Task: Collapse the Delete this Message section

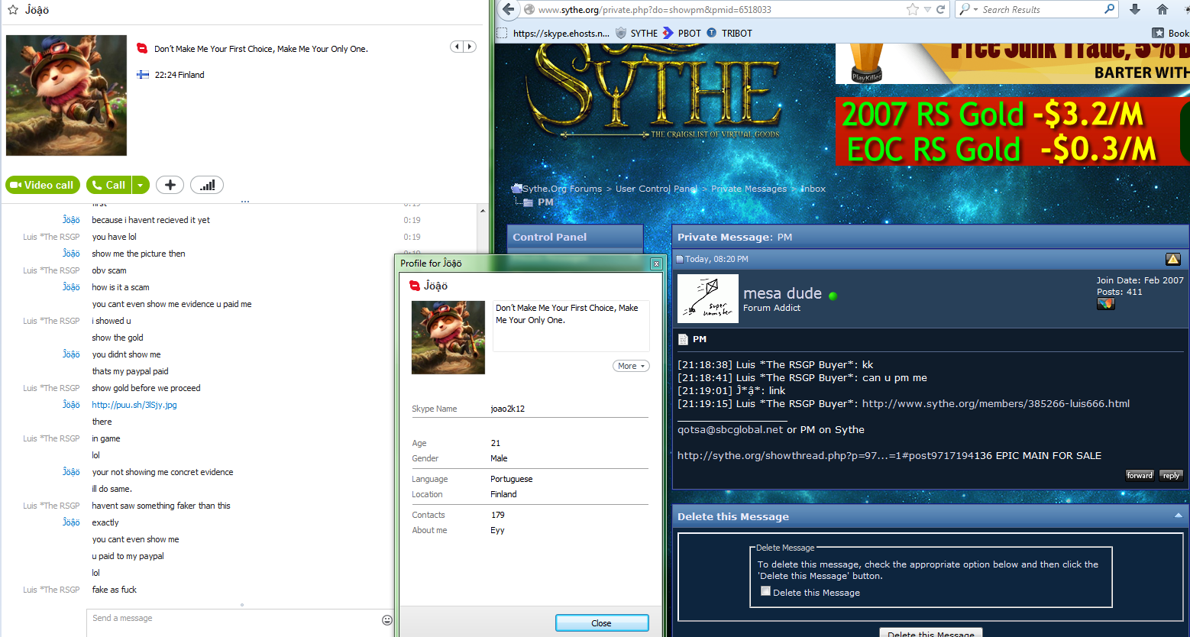Action: pyautogui.click(x=1178, y=516)
